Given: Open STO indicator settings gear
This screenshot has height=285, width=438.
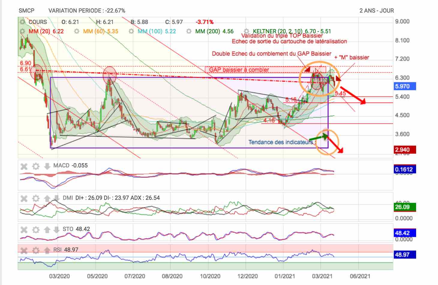Looking at the screenshot, I should coord(36,230).
